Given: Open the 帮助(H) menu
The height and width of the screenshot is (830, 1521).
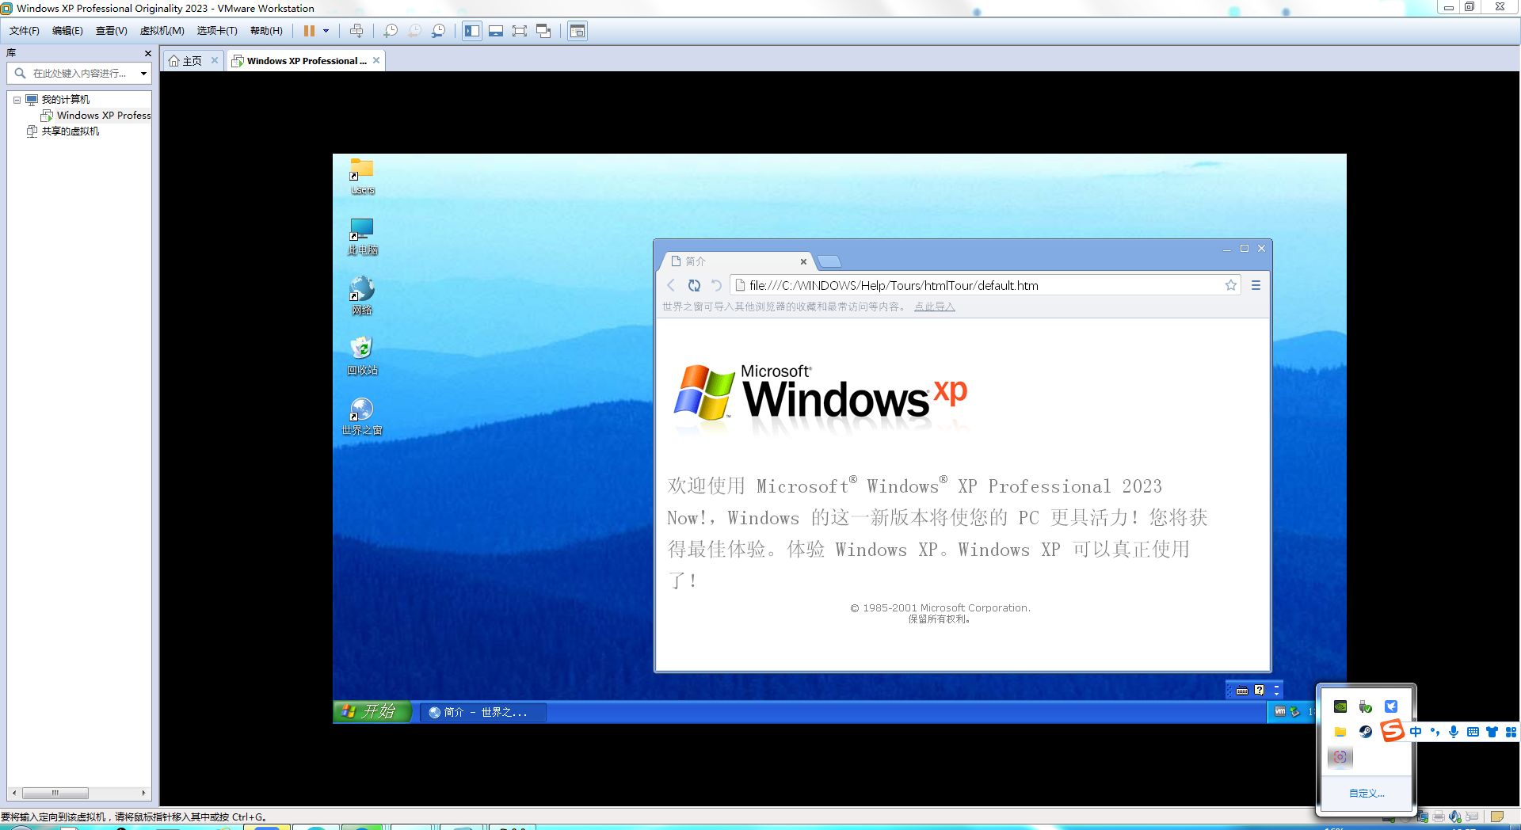Looking at the screenshot, I should (x=266, y=31).
